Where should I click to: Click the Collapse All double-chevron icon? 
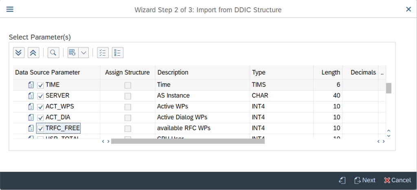(x=33, y=53)
